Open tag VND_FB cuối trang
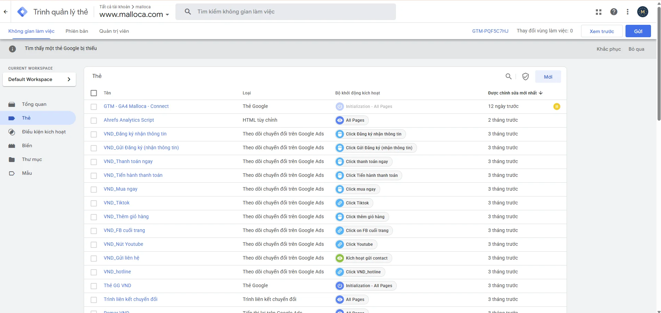Viewport: 661px width, 313px height. coord(124,230)
